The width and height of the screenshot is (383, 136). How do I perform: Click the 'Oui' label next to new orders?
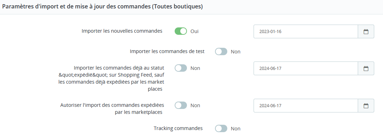[x=194, y=31]
